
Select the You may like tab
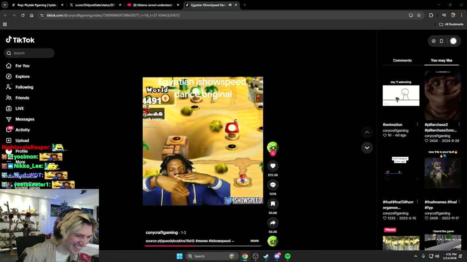pyautogui.click(x=441, y=60)
